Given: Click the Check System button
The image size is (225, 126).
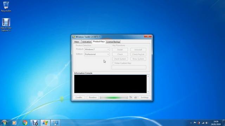Looking at the screenshot, I should coord(120,59).
